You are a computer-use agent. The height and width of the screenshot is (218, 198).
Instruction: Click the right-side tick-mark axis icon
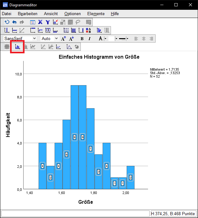coord(81,30)
